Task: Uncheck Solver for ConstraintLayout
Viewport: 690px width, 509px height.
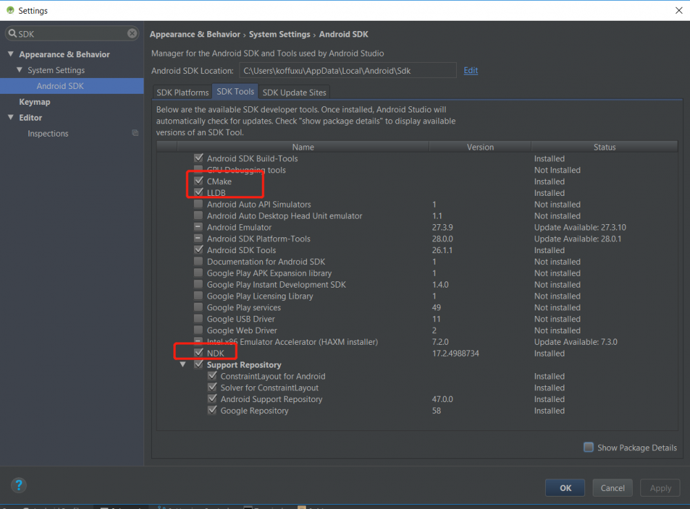Action: coord(212,387)
